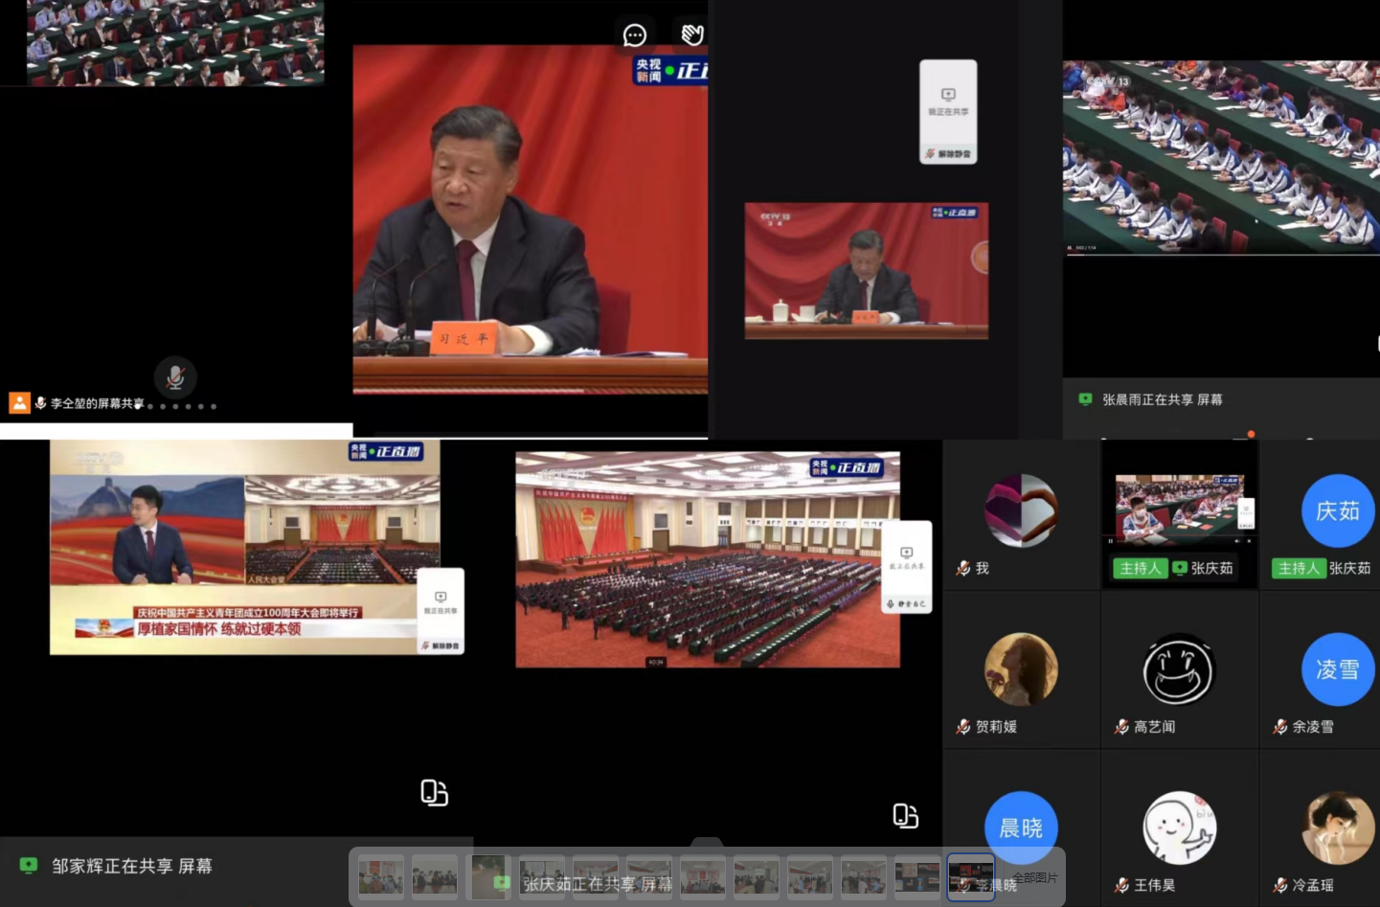
Task: Select the highlighted last thumbnail in strip
Action: (970, 876)
